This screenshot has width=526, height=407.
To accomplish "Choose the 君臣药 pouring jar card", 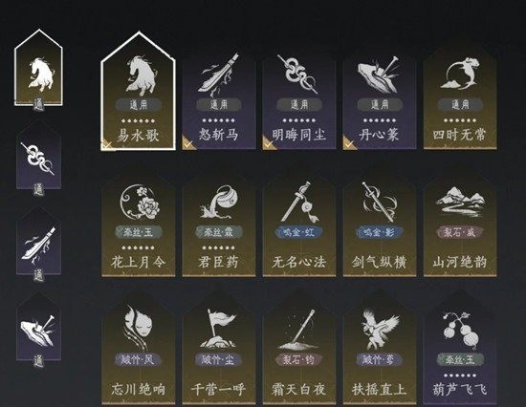I will [x=218, y=225].
